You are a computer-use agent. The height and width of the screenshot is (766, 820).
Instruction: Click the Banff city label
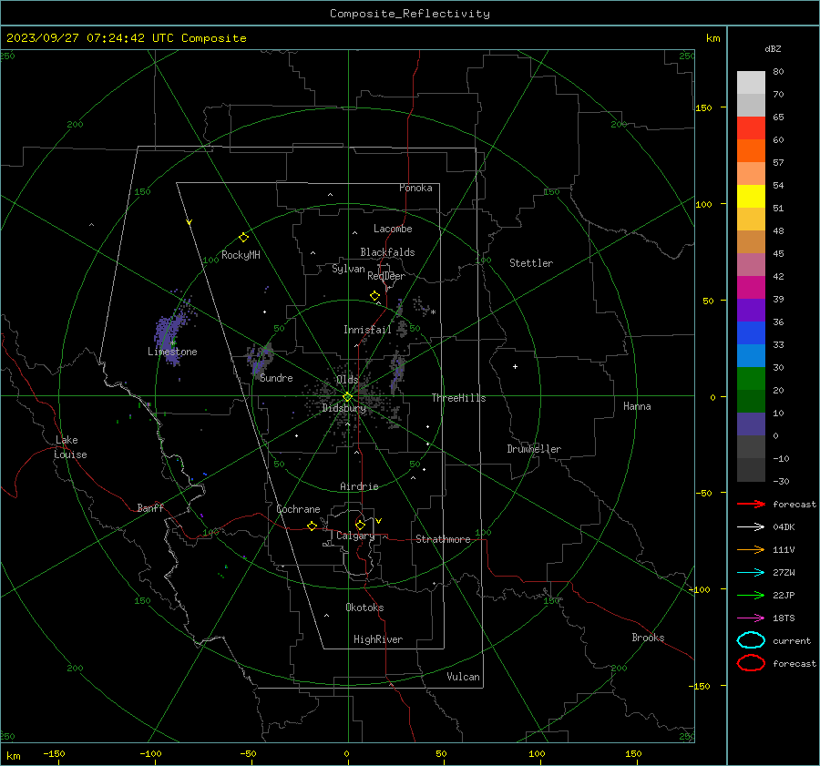[x=150, y=507]
